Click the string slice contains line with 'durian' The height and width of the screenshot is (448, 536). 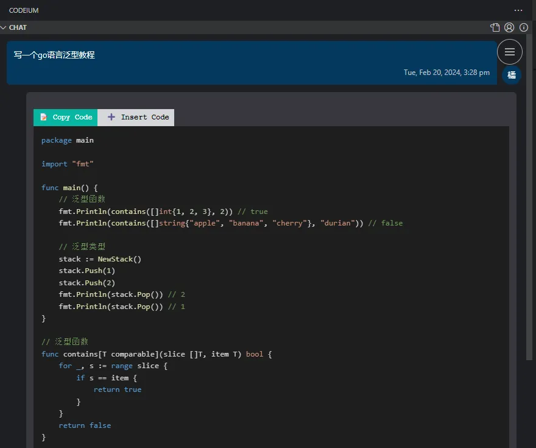[231, 223]
